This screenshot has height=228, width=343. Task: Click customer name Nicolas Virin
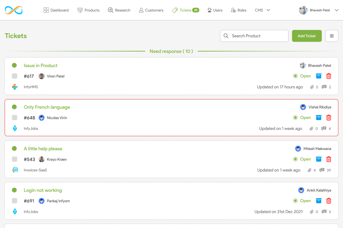click(57, 118)
